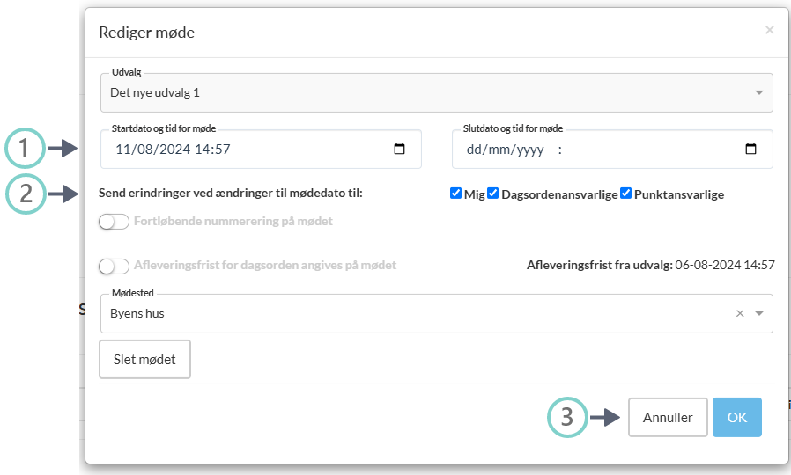Click the numbered callout circle 1
Image resolution: width=791 pixels, height=475 pixels.
[x=26, y=149]
